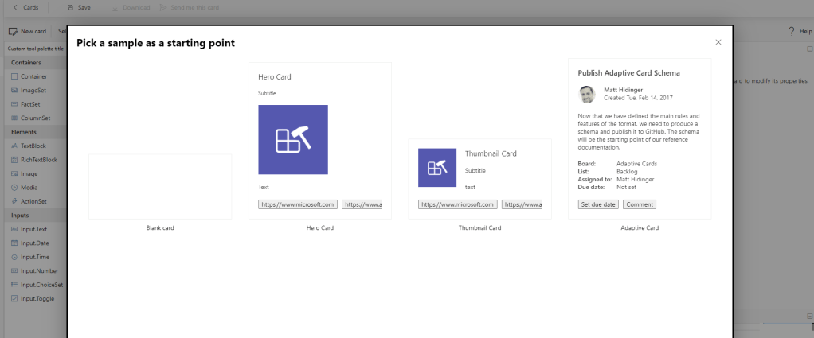Click the ActionSet element icon
The width and height of the screenshot is (814, 338).
pyautogui.click(x=14, y=201)
